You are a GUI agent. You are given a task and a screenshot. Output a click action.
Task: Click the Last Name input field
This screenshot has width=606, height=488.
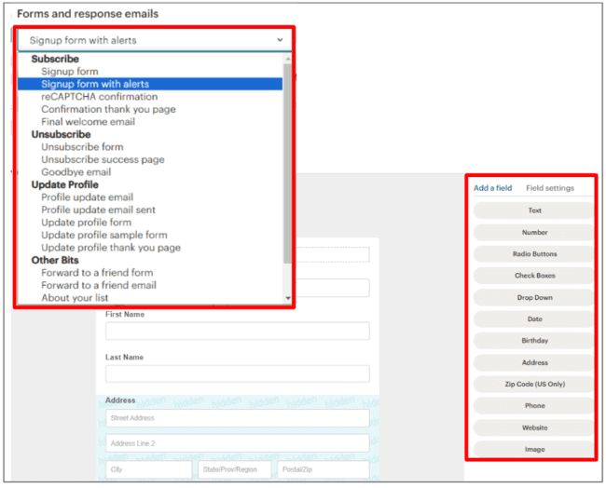click(x=237, y=373)
